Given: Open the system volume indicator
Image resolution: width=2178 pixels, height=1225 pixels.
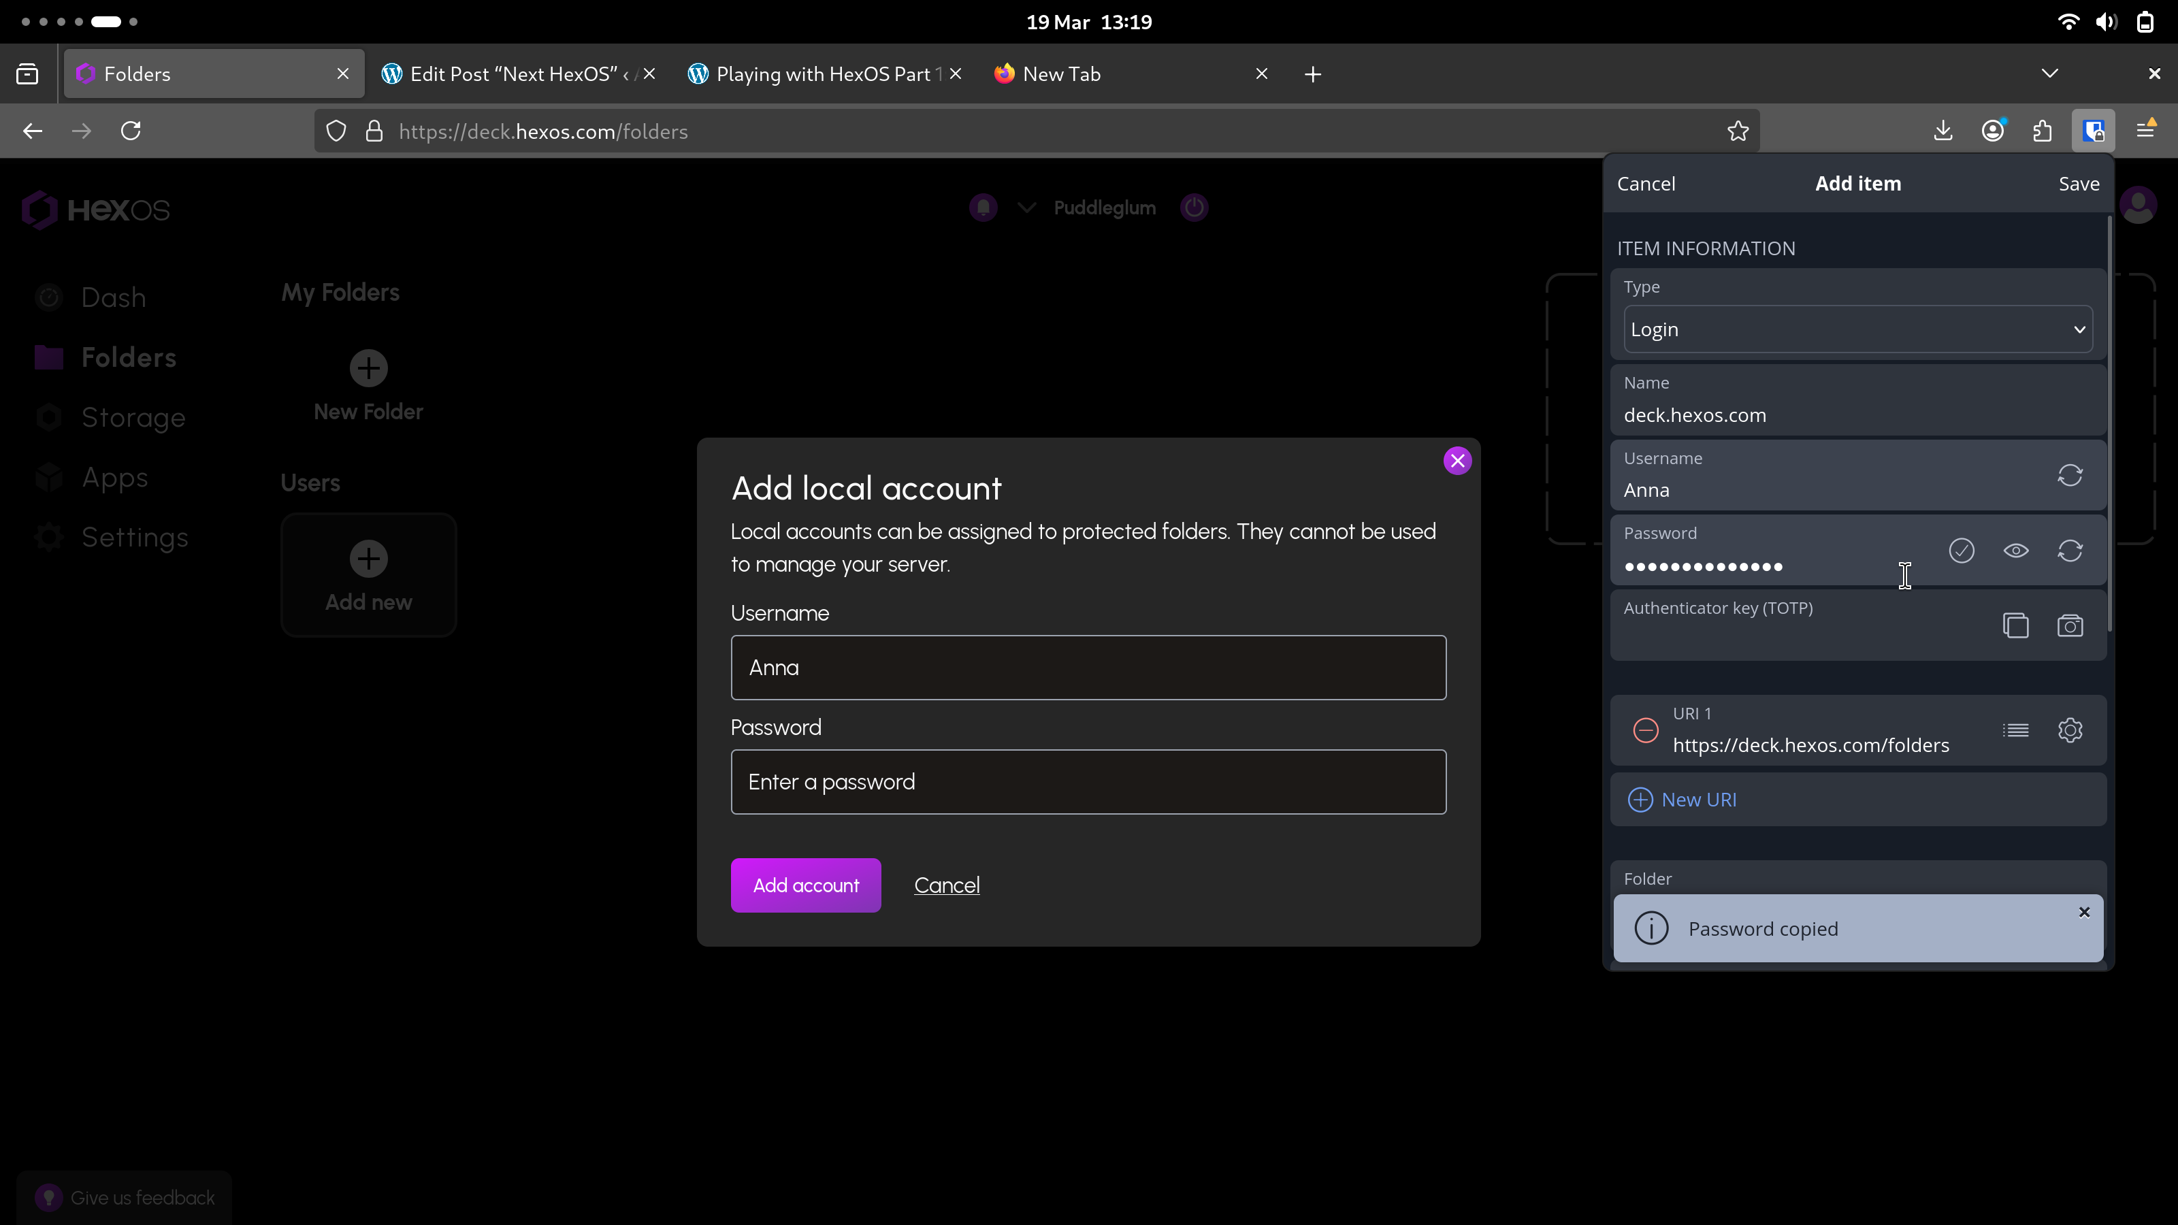Looking at the screenshot, I should tap(2106, 22).
